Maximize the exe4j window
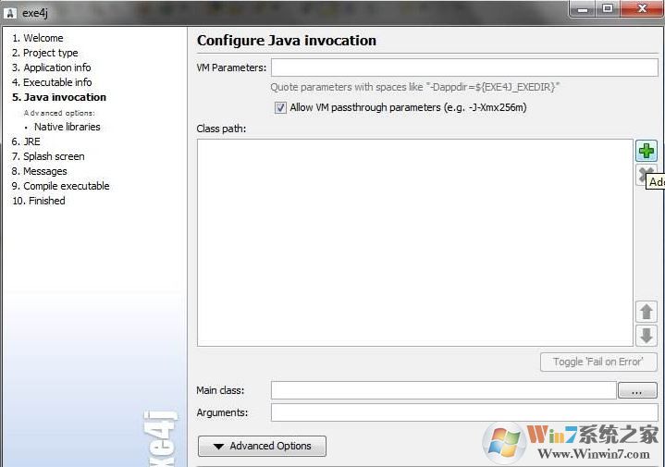The width and height of the screenshot is (665, 467). (x=608, y=8)
